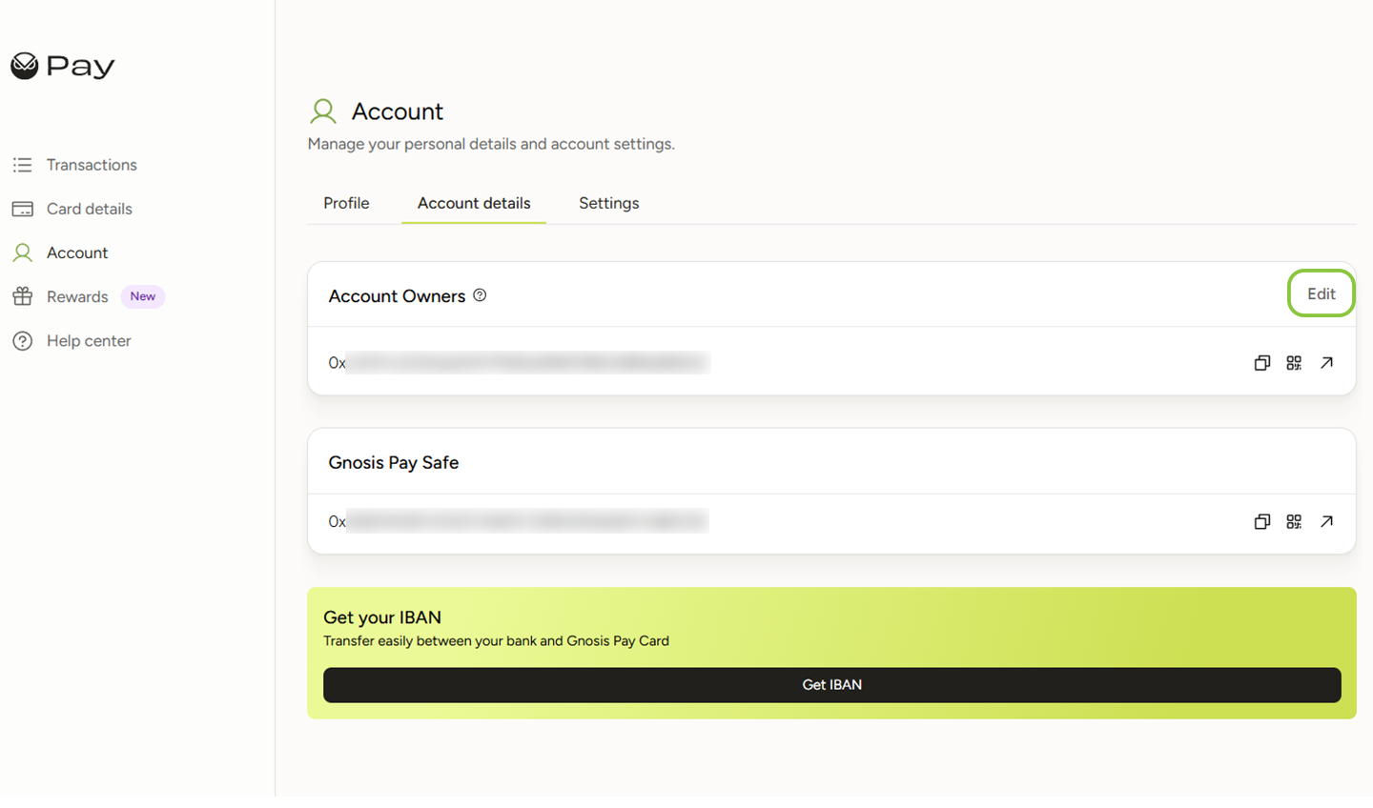Switch to the Settings tab
The height and width of the screenshot is (808, 1373).
click(x=609, y=203)
